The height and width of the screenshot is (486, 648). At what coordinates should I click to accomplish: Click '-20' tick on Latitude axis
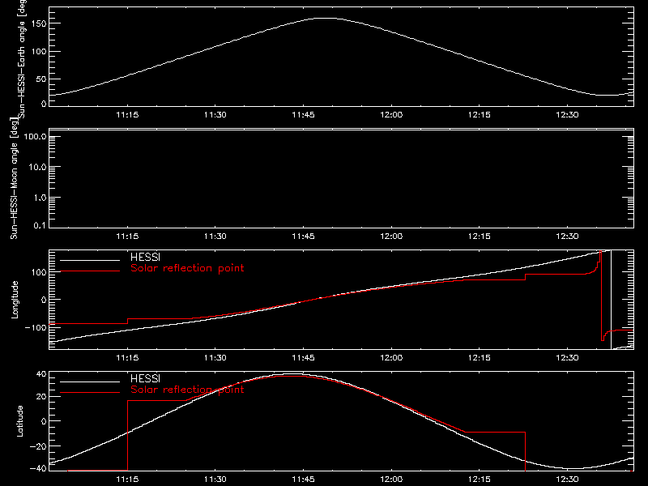tap(38, 446)
